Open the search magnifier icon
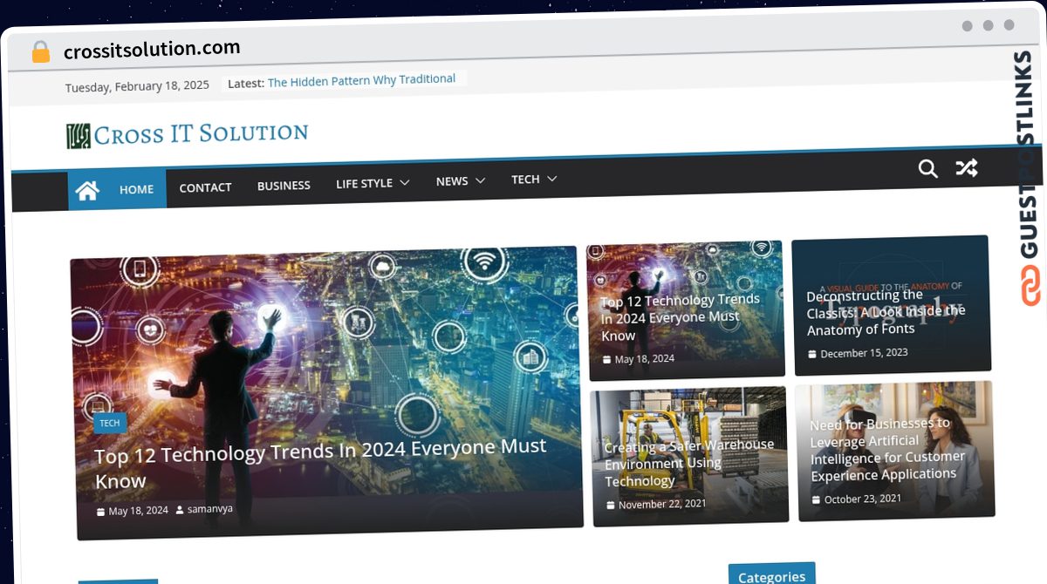 [928, 168]
